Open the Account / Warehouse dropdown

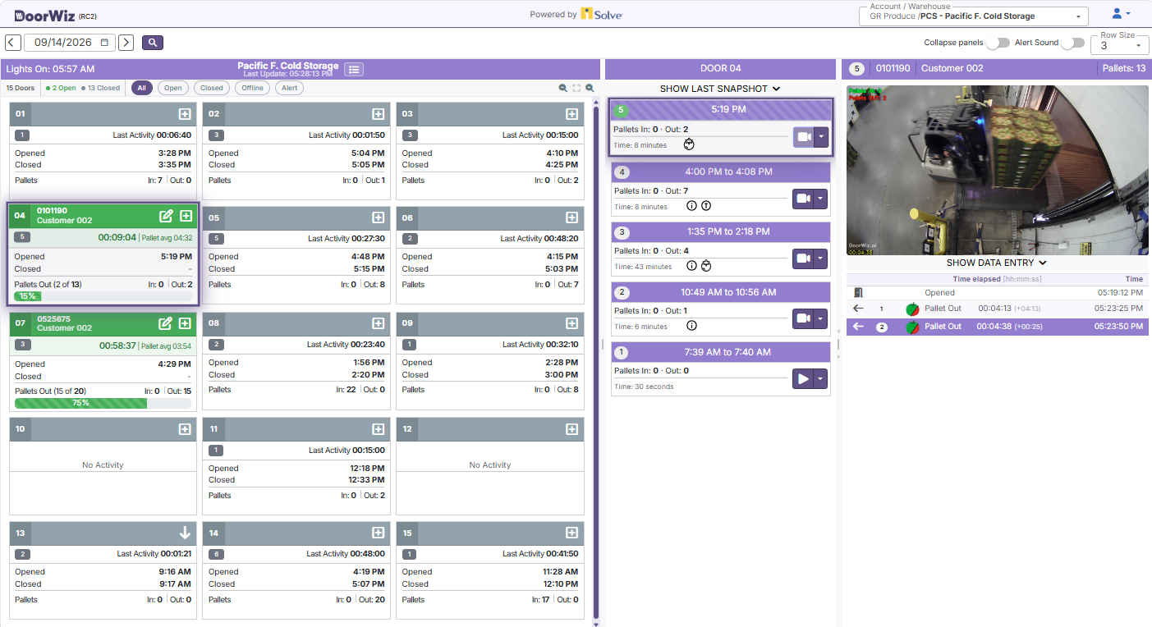[x=974, y=16]
